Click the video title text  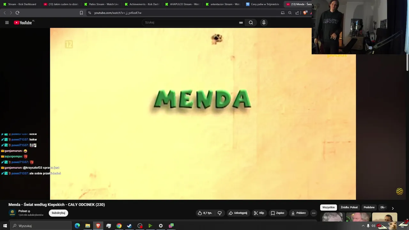point(57,205)
